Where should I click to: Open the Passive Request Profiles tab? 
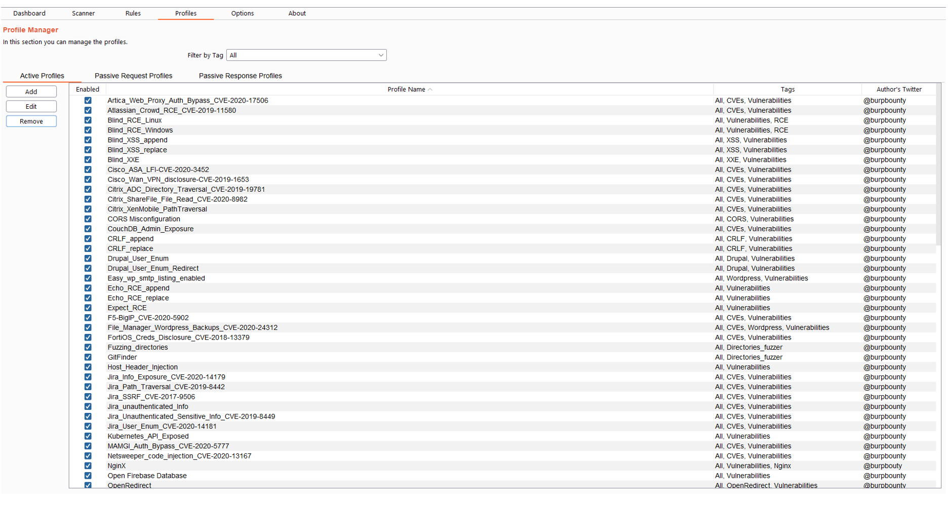(x=133, y=76)
